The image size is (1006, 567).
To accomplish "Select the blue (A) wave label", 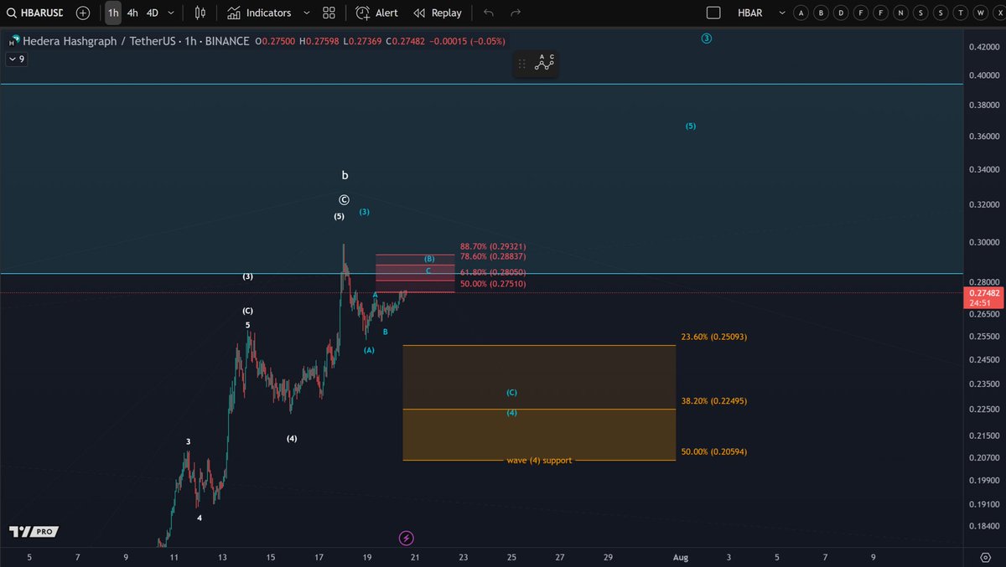I will point(369,350).
